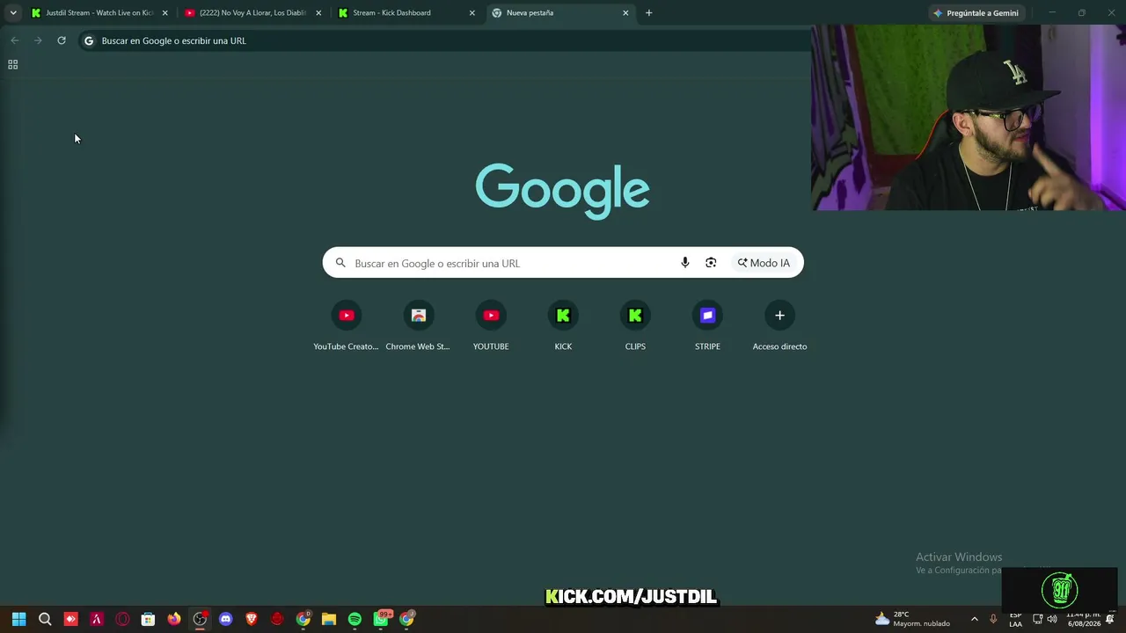
Task: Open the clock and date calendar
Action: (1084, 619)
